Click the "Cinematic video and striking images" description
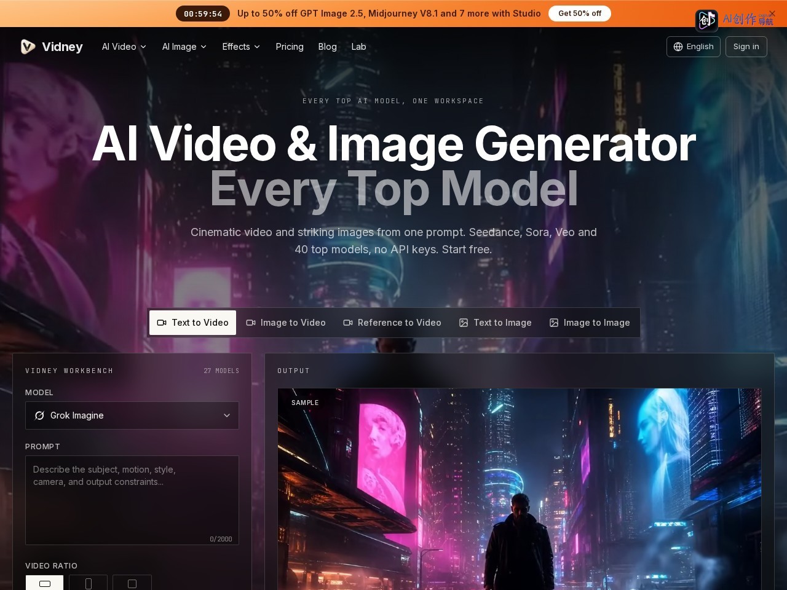The height and width of the screenshot is (590, 787). coord(393,241)
